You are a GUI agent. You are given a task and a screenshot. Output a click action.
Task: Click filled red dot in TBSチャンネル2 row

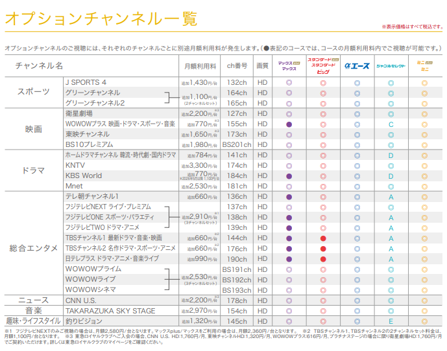pos(323,249)
